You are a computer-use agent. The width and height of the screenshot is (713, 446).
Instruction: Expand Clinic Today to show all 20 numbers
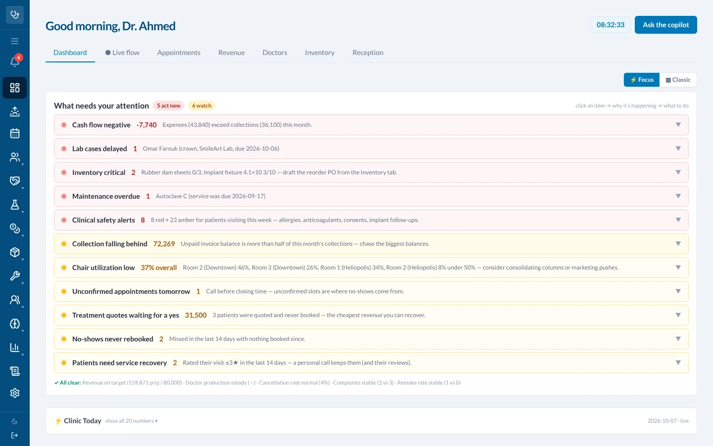131,421
